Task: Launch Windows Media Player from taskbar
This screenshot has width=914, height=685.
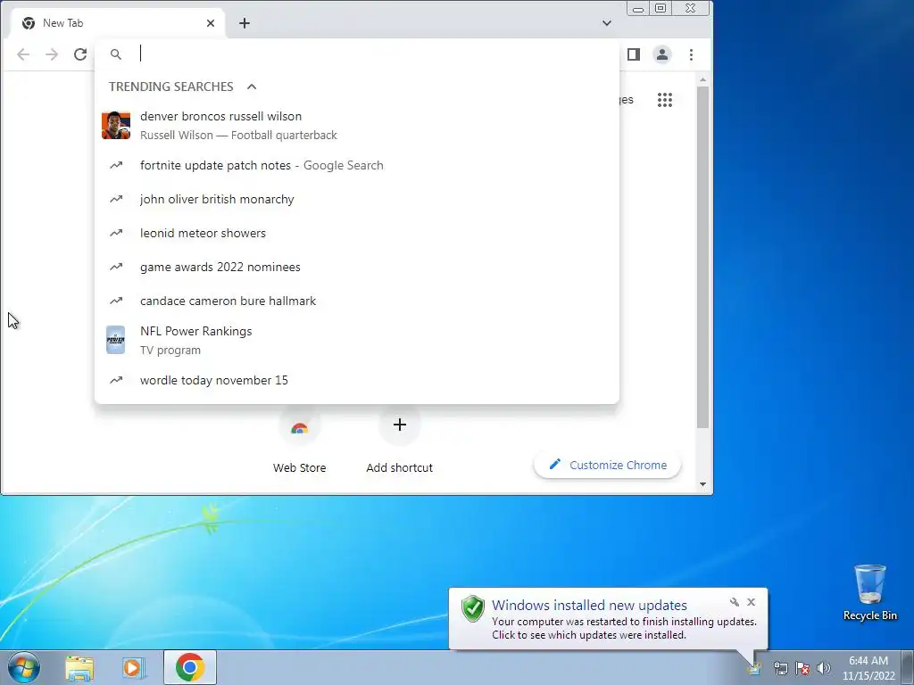Action: point(133,668)
